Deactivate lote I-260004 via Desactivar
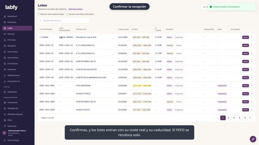 tap(179, 37)
